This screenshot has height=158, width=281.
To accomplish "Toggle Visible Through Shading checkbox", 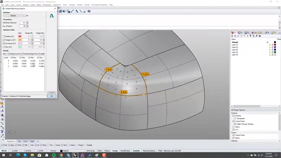I will [x=235, y=124].
